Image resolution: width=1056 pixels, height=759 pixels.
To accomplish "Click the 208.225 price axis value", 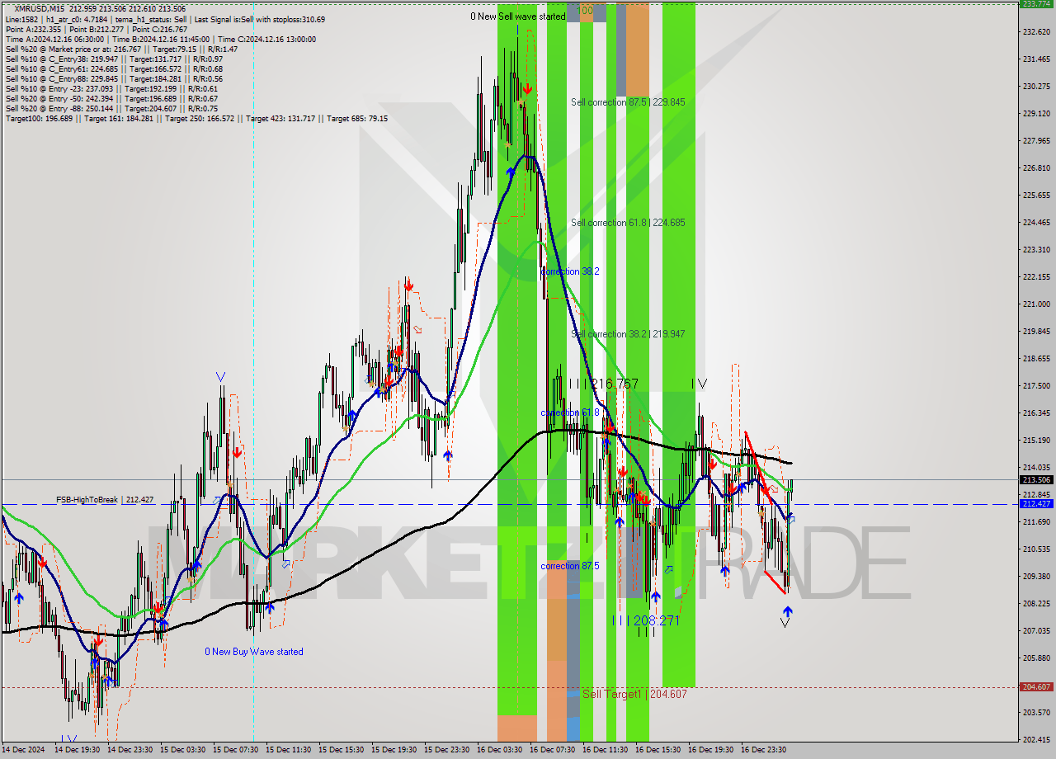I will (x=1035, y=604).
